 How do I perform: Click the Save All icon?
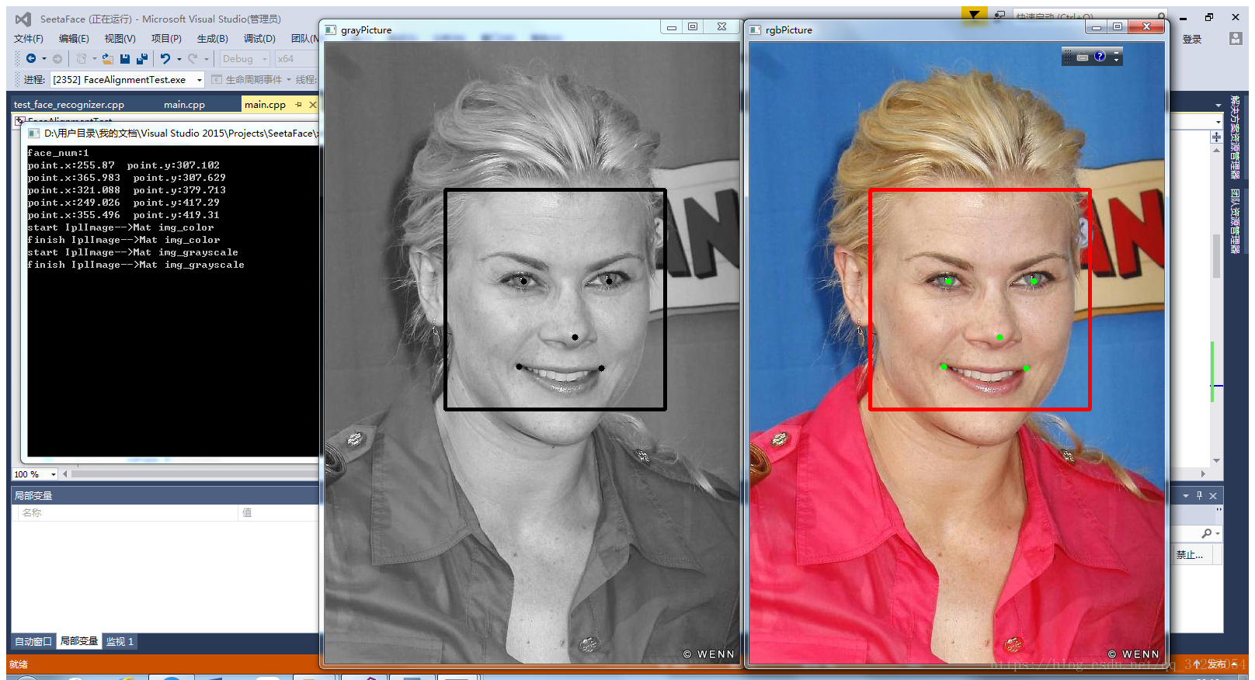coord(142,58)
